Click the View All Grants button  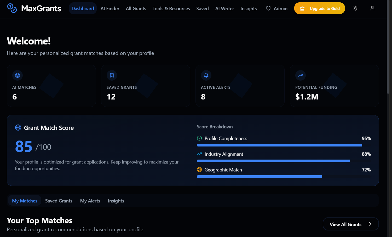[x=350, y=224]
